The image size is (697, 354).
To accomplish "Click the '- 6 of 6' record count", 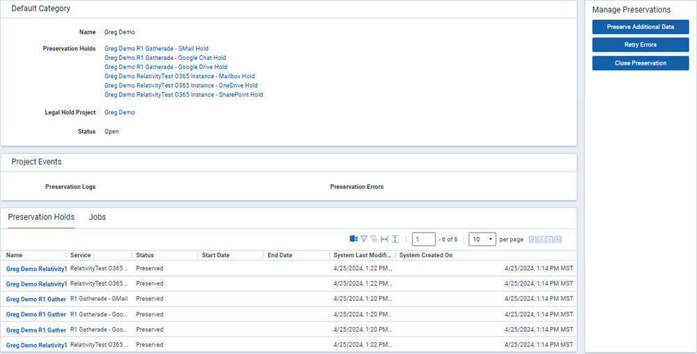I will point(448,240).
